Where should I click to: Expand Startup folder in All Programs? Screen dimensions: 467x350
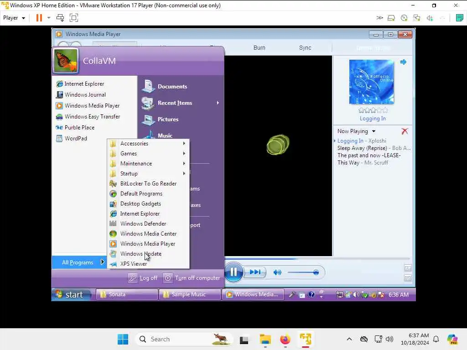pyautogui.click(x=148, y=174)
